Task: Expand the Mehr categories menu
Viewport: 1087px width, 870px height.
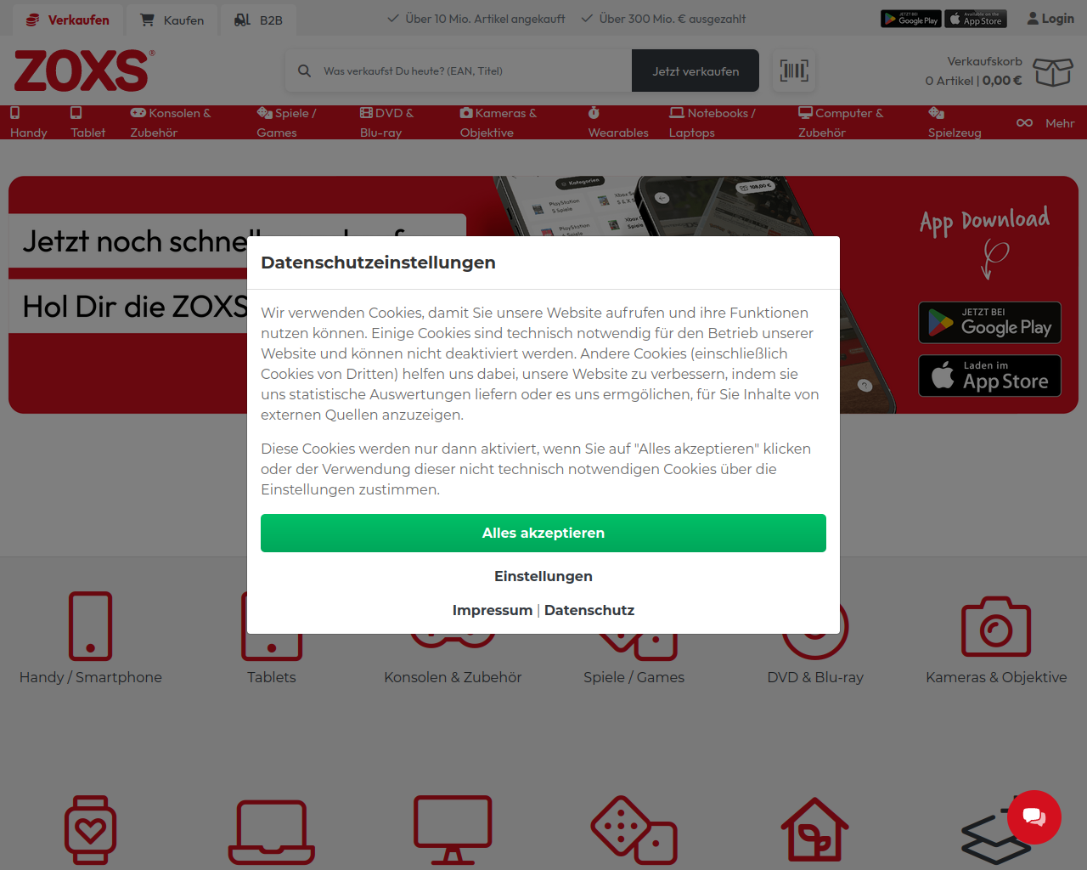Action: [x=1045, y=123]
